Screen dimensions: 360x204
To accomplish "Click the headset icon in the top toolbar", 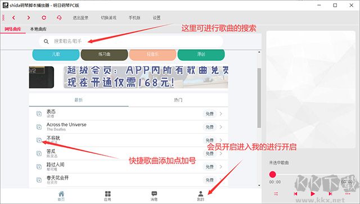I will pos(59,17).
